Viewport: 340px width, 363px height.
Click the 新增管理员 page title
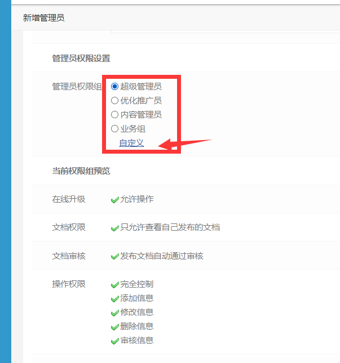[43, 18]
